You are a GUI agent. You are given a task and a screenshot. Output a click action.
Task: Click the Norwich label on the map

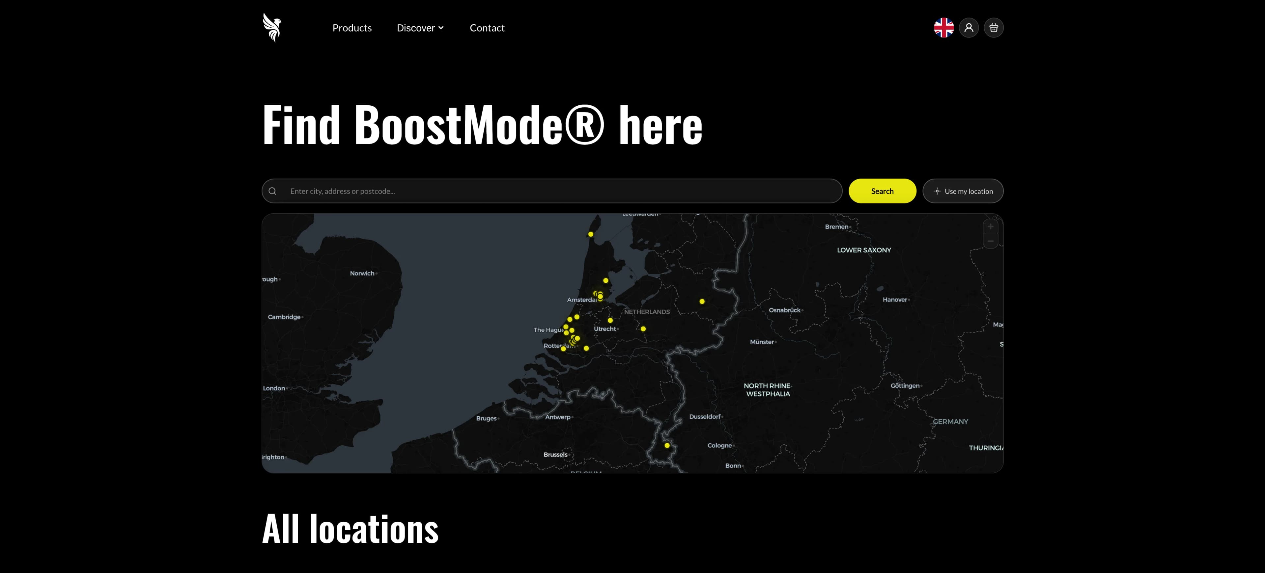pos(362,273)
